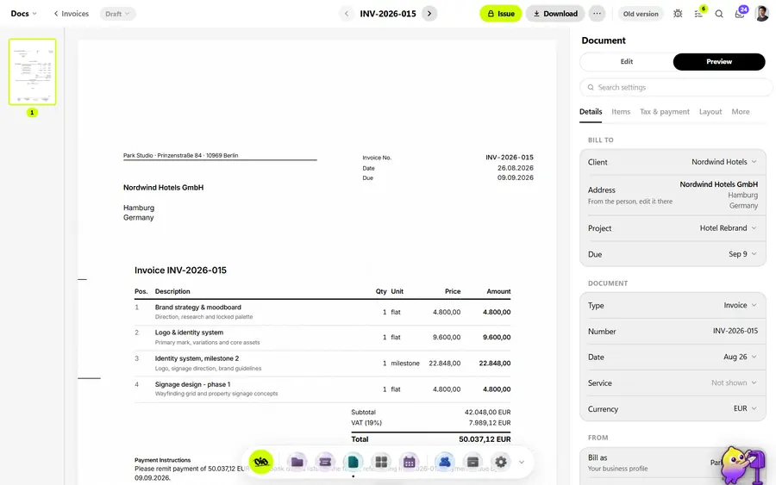The image size is (776, 485).
Task: Open the Client Nordwind Hotels dropdown
Action: (673, 162)
